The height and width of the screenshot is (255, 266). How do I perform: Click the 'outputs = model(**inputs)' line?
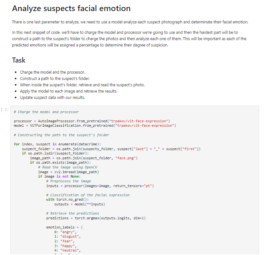click(x=80, y=204)
